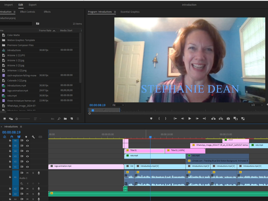Toggle Insert as nests or individual clips
Viewport: 268px width, 201px height.
coord(5,137)
